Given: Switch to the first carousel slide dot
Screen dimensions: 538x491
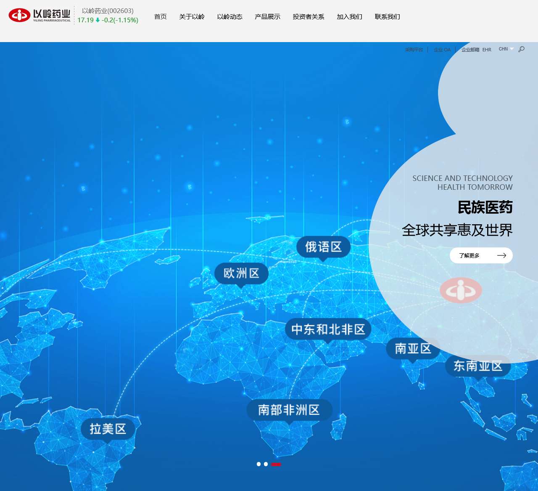Looking at the screenshot, I should coord(258,464).
